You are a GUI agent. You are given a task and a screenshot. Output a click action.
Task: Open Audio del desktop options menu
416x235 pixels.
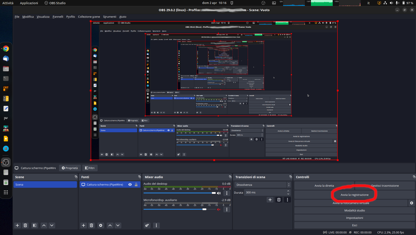click(x=227, y=193)
